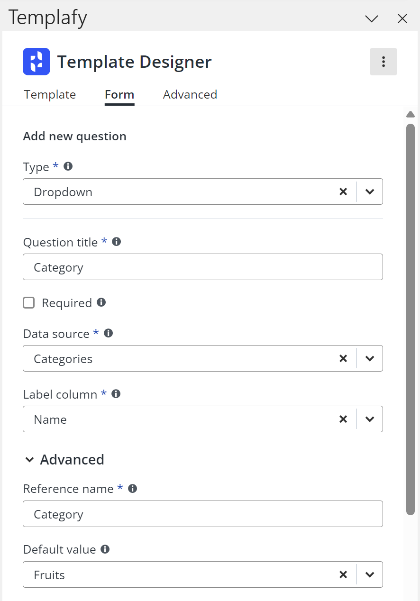The height and width of the screenshot is (601, 420).
Task: Clear the Categories data source selection
Action: pos(343,358)
